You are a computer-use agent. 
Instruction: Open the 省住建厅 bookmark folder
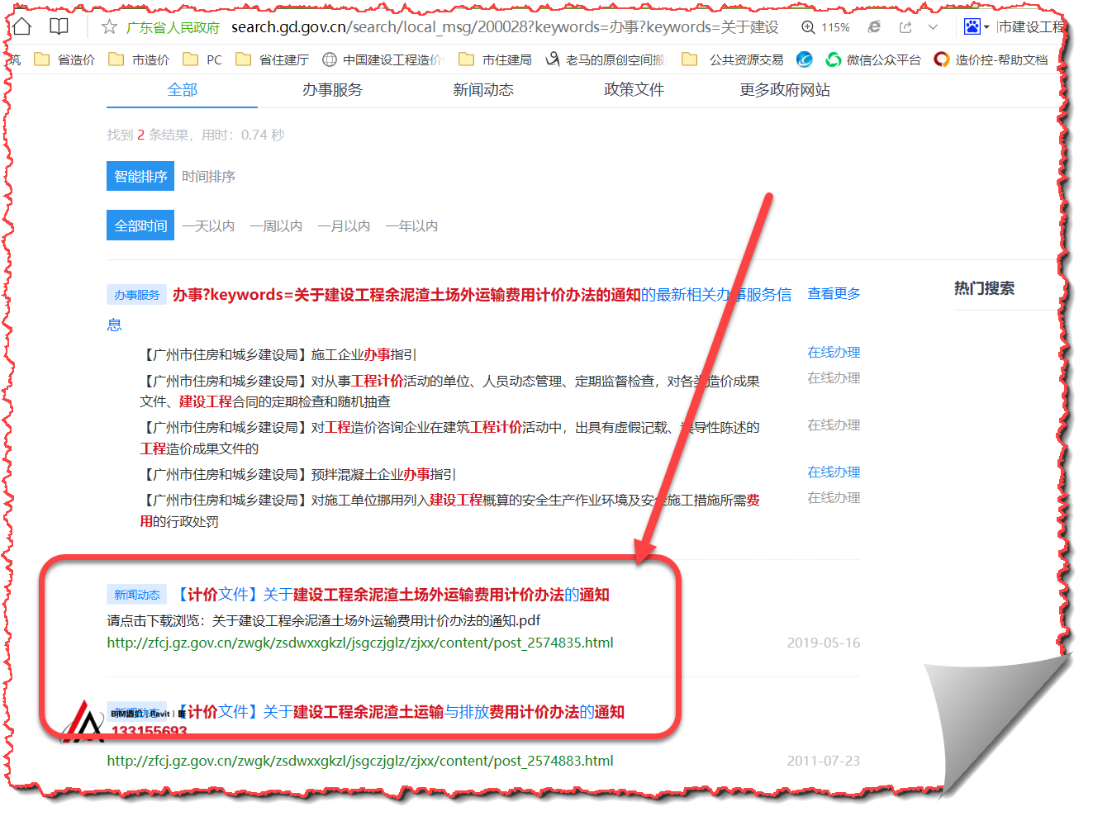pyautogui.click(x=273, y=59)
